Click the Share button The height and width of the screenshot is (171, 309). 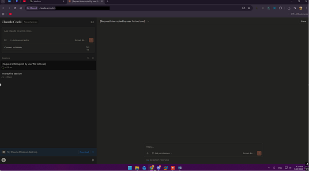(303, 22)
